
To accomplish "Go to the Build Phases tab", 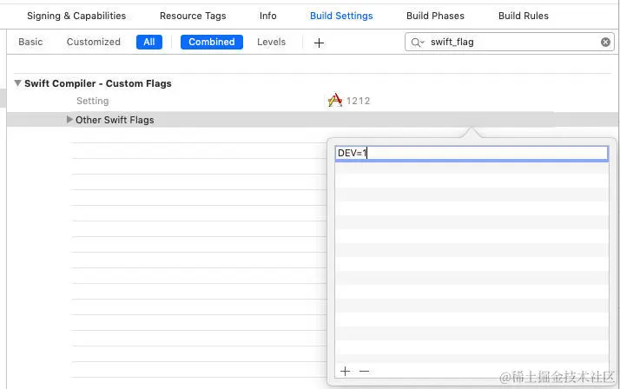I will point(435,16).
